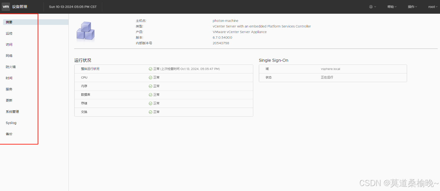Click the 存储 row label
This screenshot has height=191, width=440.
click(x=84, y=103)
